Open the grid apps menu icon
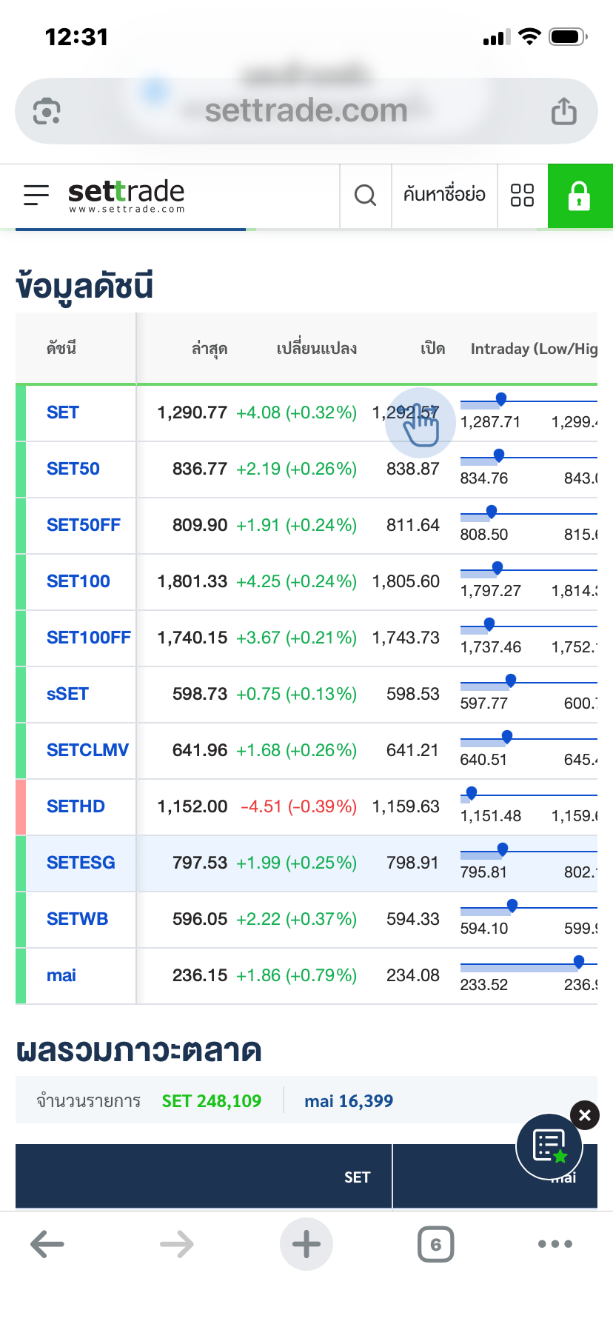The width and height of the screenshot is (613, 1327). (x=522, y=195)
